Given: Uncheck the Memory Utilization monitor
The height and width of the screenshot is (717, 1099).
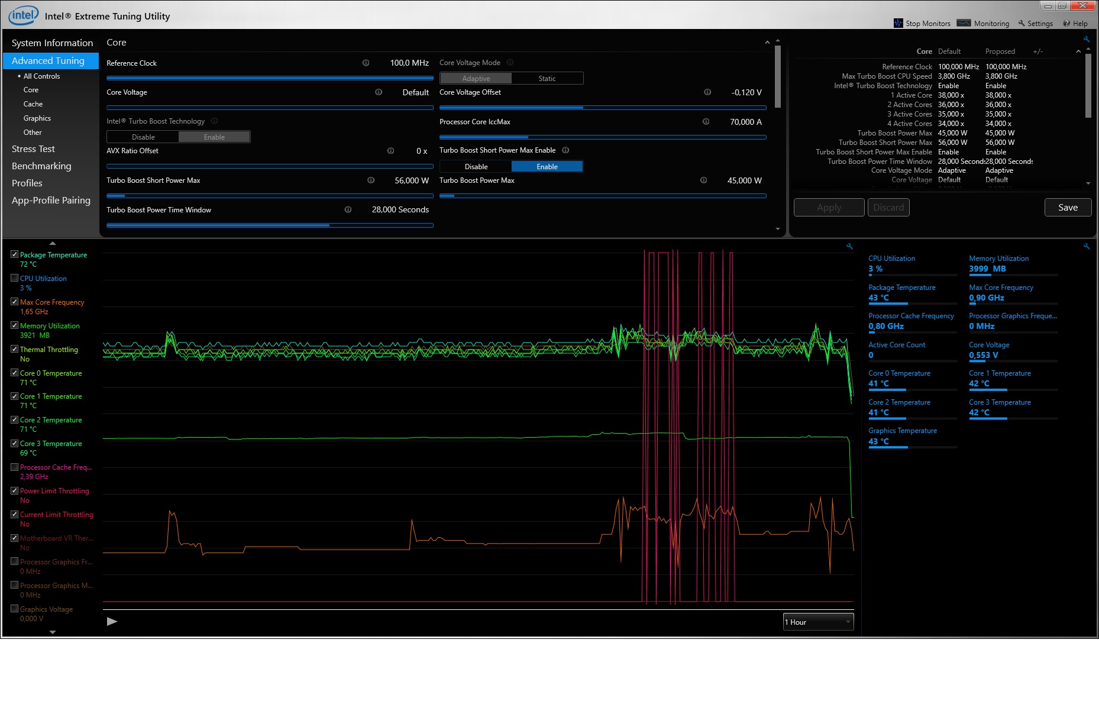Looking at the screenshot, I should [15, 325].
